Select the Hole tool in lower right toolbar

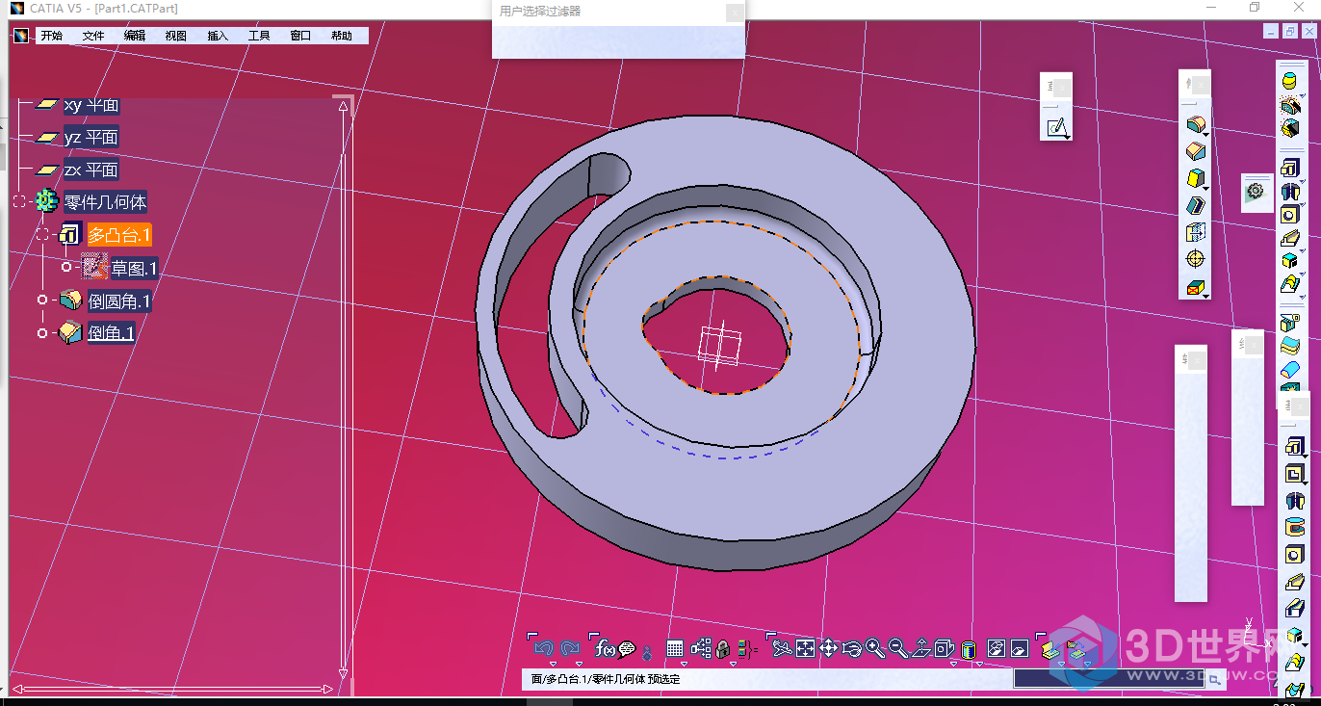point(1295,555)
